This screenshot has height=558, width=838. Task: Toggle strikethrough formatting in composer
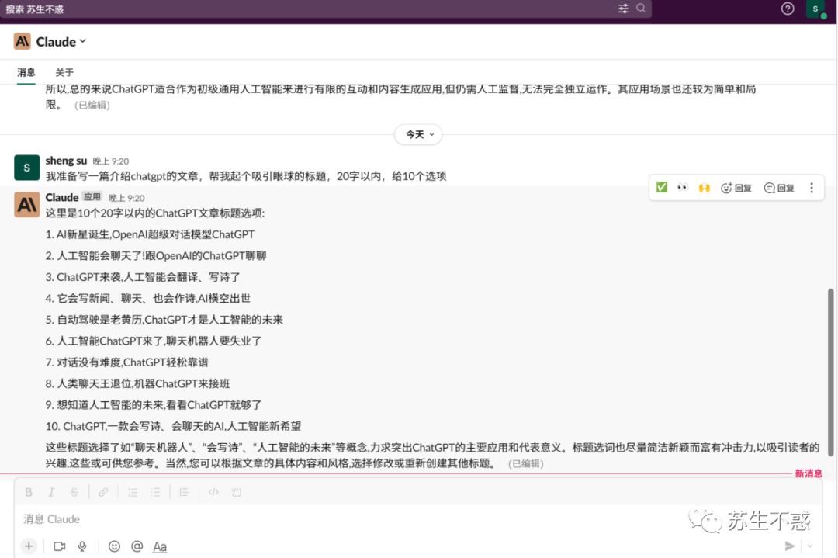74,492
